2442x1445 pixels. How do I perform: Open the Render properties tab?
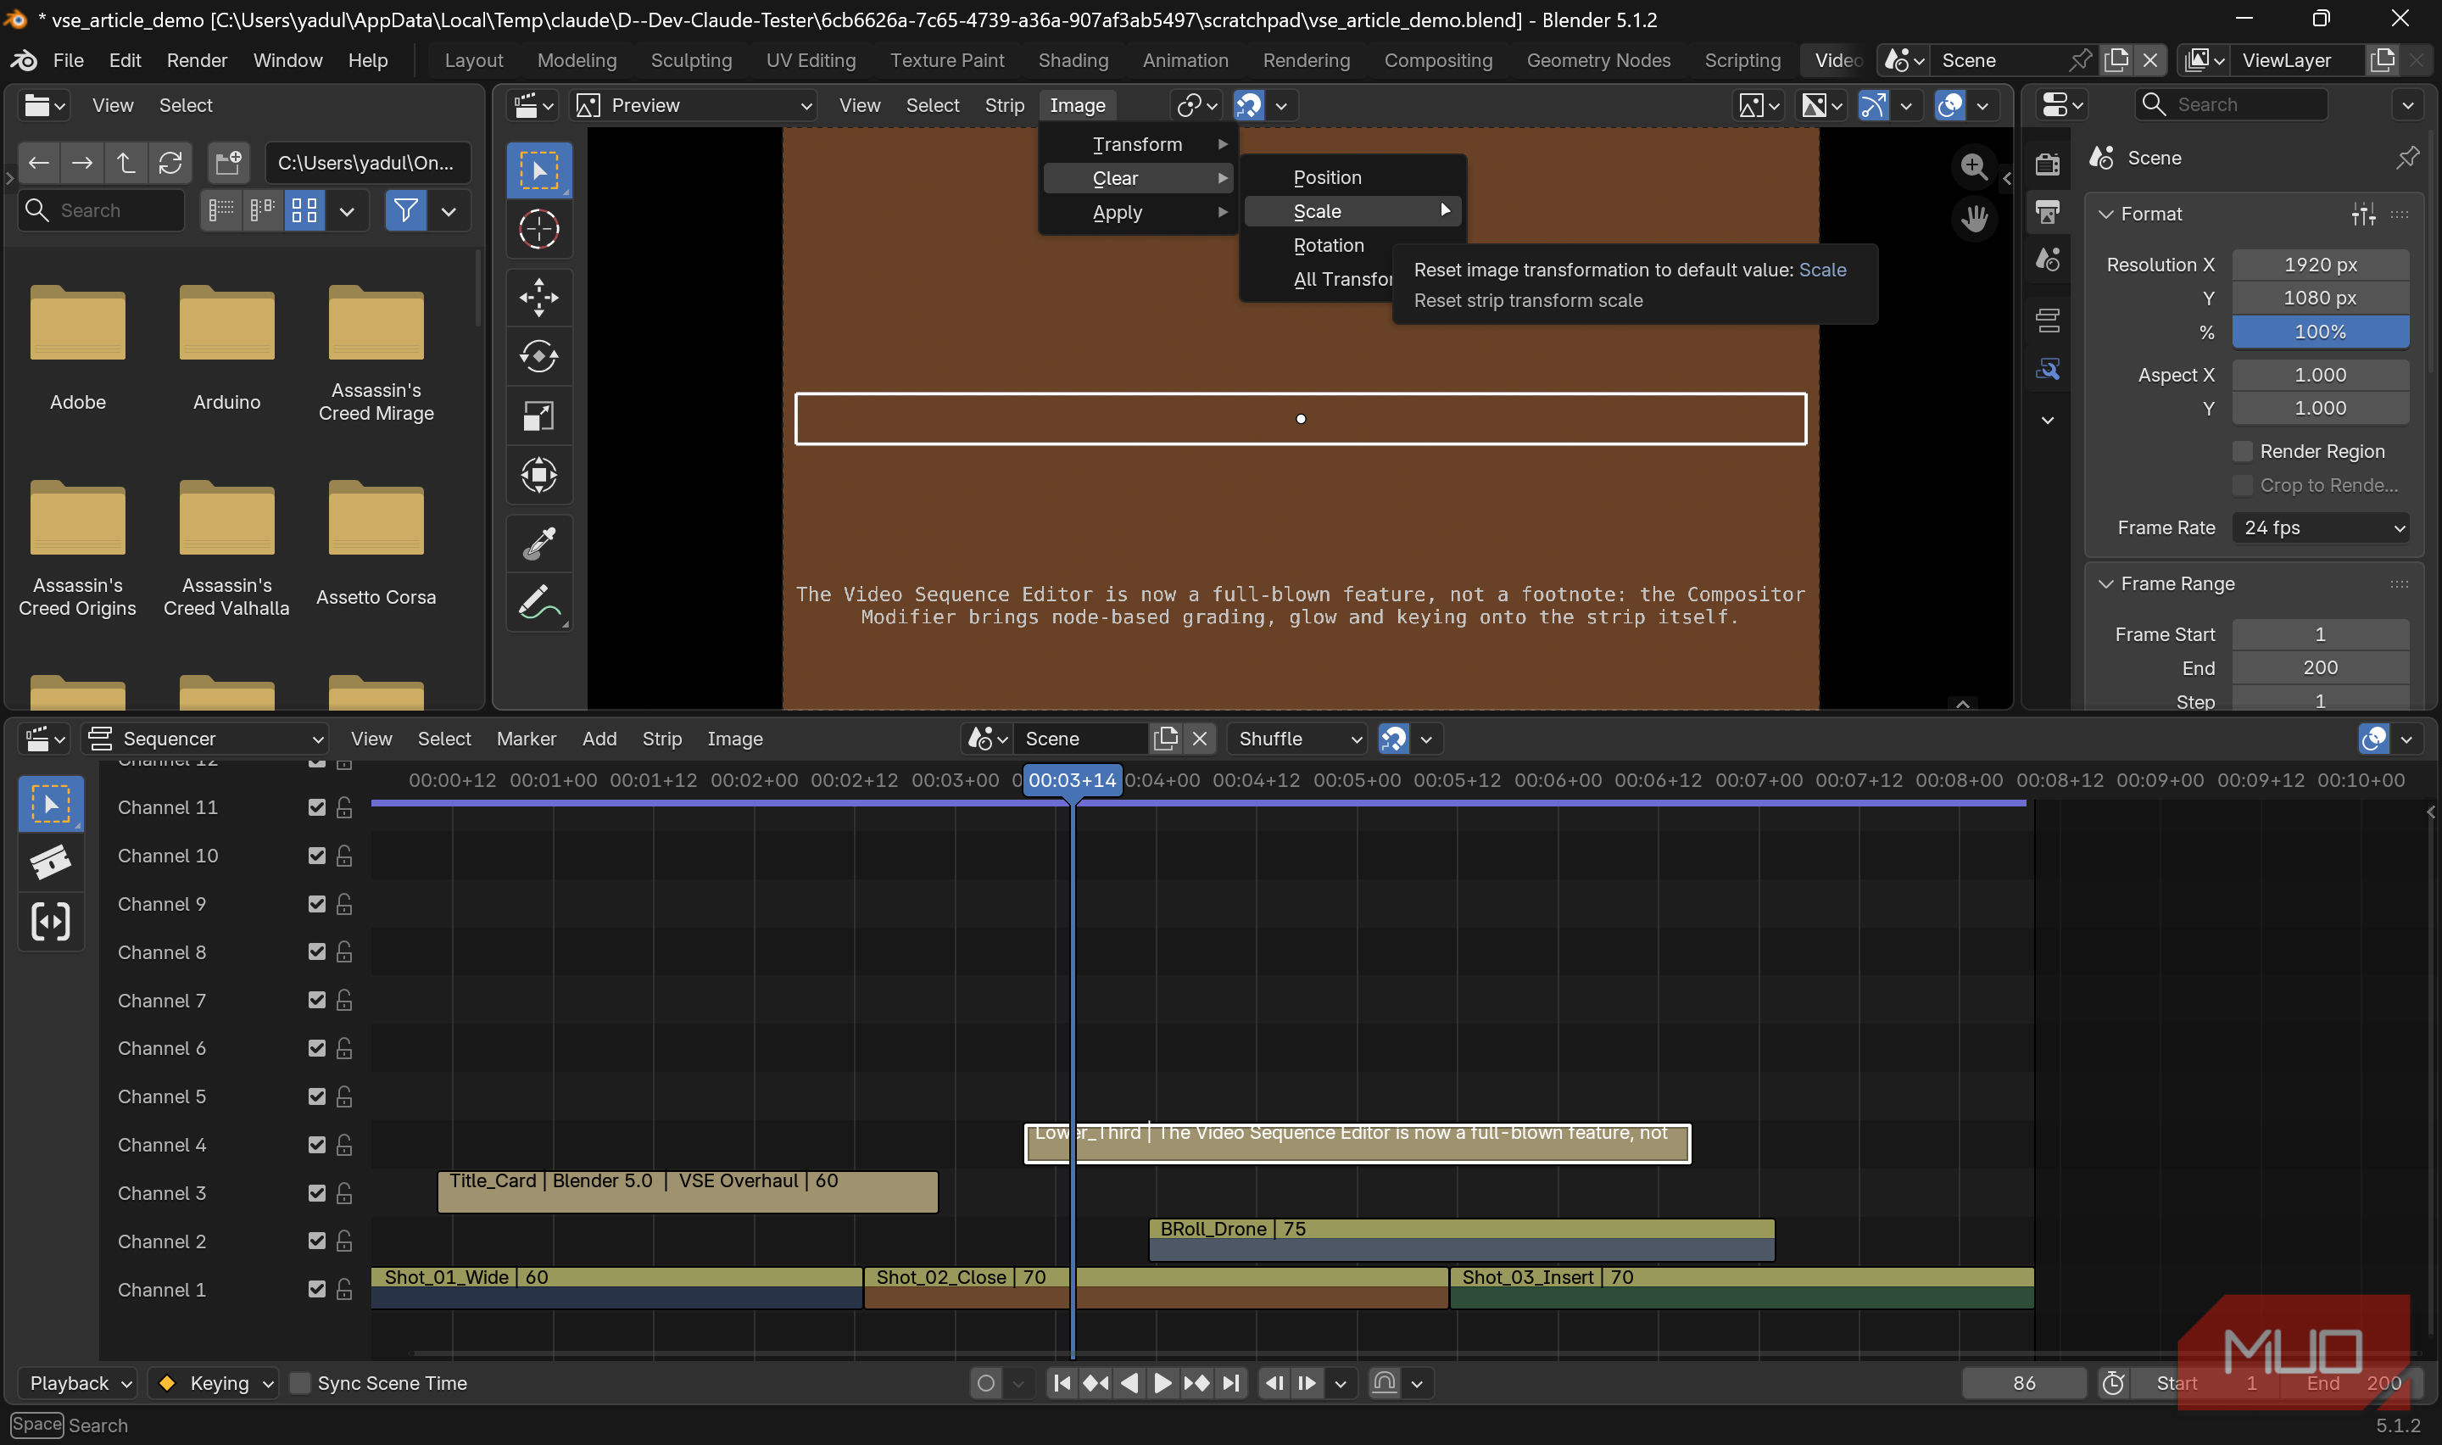pyautogui.click(x=2047, y=165)
